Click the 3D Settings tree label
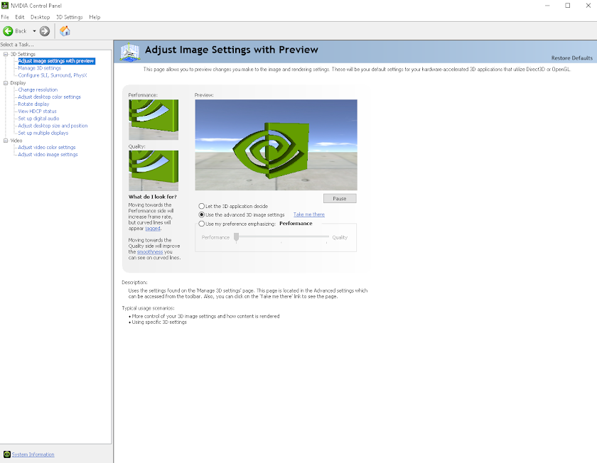 23,54
